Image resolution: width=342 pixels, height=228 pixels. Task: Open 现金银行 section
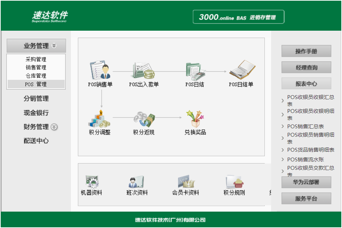(36, 113)
